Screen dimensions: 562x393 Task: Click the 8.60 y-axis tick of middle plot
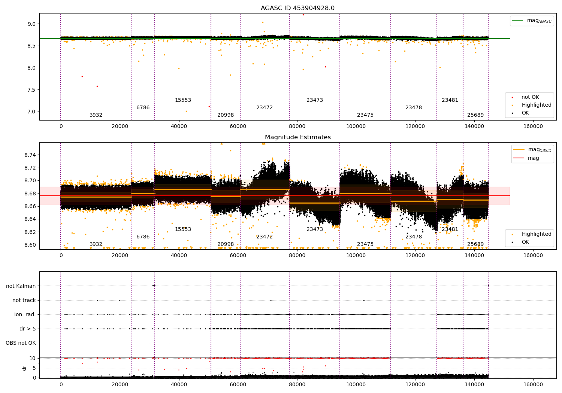(x=30, y=245)
